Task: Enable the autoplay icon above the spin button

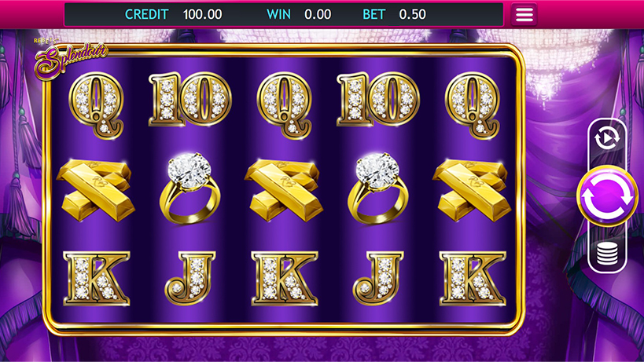Action: 607,137
